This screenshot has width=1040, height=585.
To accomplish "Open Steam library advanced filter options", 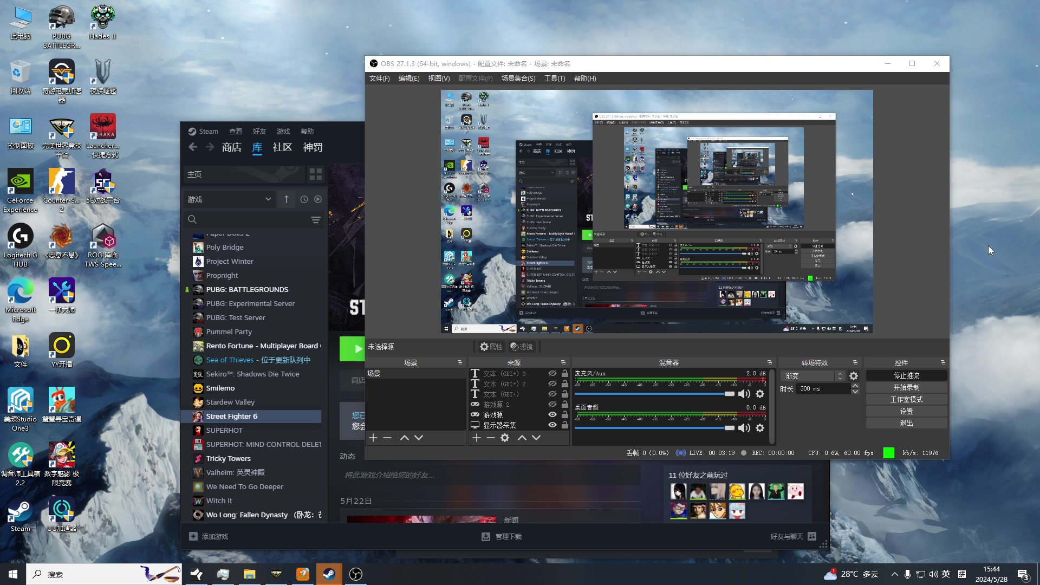I will (x=316, y=220).
